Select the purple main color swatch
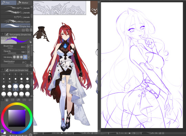The width and height of the screenshot is (186, 136). [2, 131]
